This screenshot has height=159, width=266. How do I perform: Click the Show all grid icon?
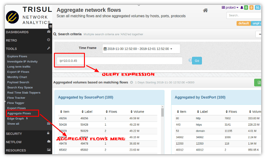tap(48, 123)
